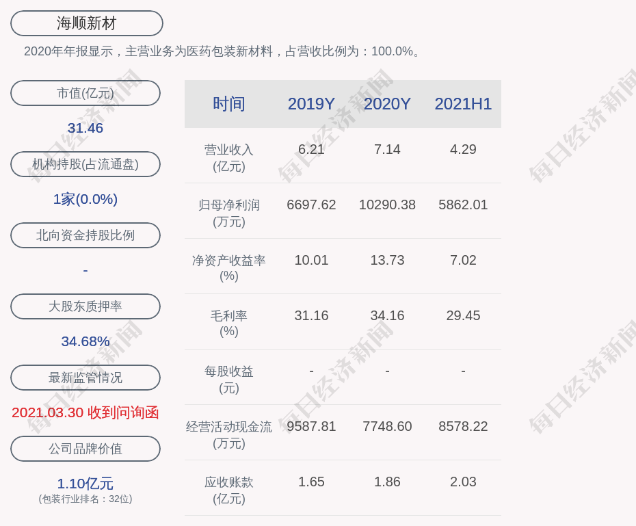Select 2020Y revenue value 7.14
Image resolution: width=636 pixels, height=526 pixels.
click(387, 149)
